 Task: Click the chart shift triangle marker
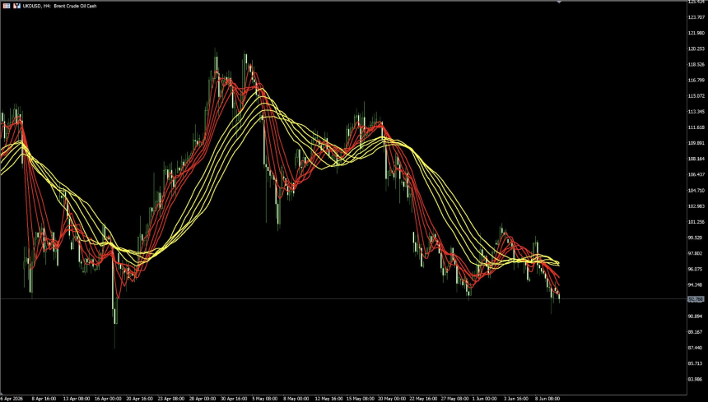pyautogui.click(x=560, y=2)
